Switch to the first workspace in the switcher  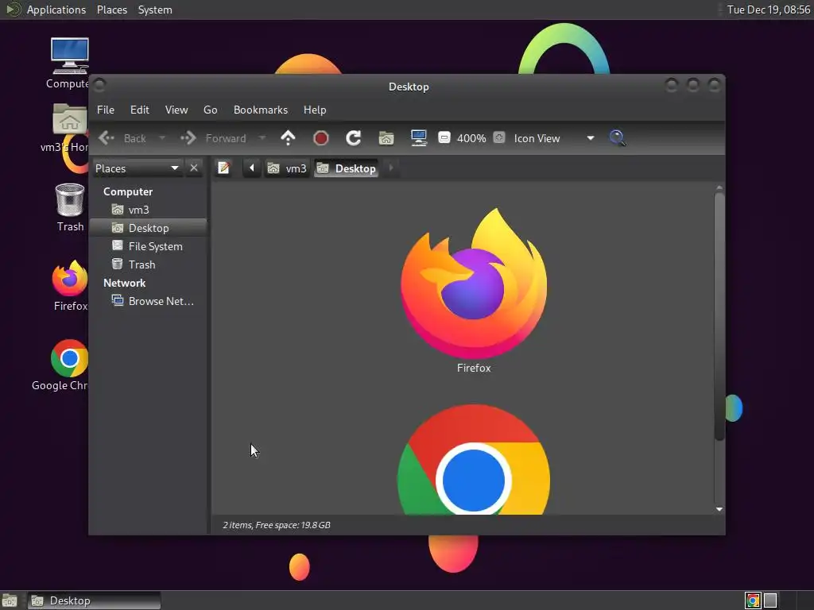click(753, 600)
